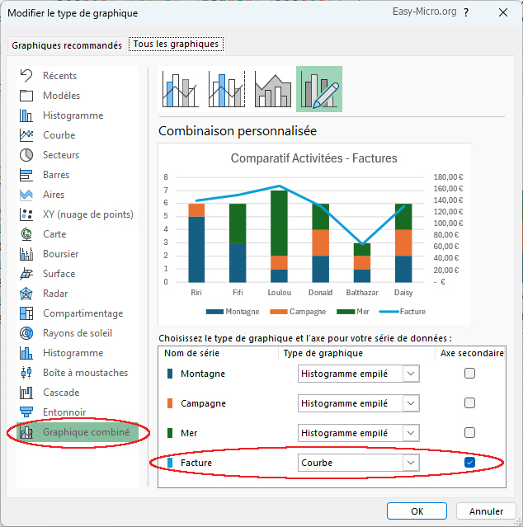Click the 180,00 € secondary axis value
Screen dimensions: 523x527
click(448, 176)
